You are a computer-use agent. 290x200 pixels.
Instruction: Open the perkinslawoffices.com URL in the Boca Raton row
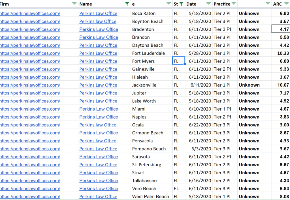(30, 14)
